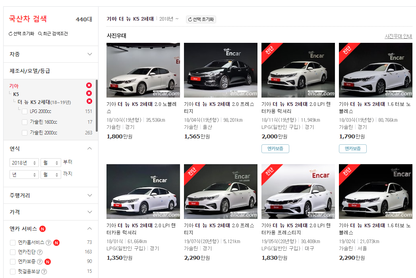The width and height of the screenshot is (416, 278).
Task: Open the end month dropdown before 까지
Action: click(x=51, y=174)
